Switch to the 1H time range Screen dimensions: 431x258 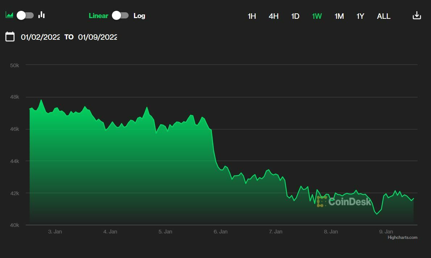click(252, 16)
